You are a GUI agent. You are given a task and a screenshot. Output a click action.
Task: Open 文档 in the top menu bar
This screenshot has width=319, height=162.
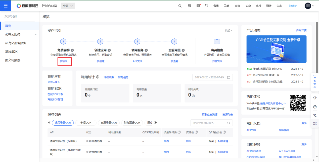237,6
